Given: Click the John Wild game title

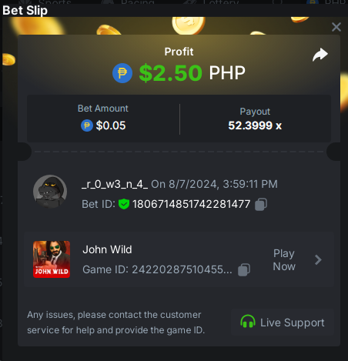Looking at the screenshot, I should click(107, 249).
